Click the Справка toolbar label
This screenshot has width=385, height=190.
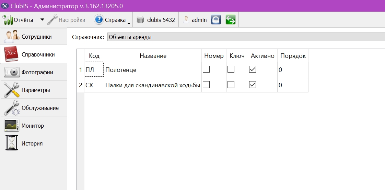(115, 20)
